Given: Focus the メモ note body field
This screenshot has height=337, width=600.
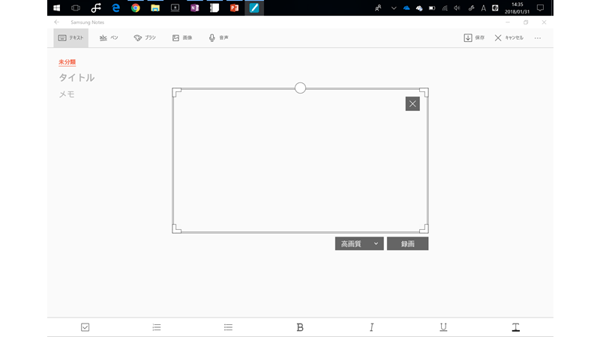Looking at the screenshot, I should click(67, 94).
